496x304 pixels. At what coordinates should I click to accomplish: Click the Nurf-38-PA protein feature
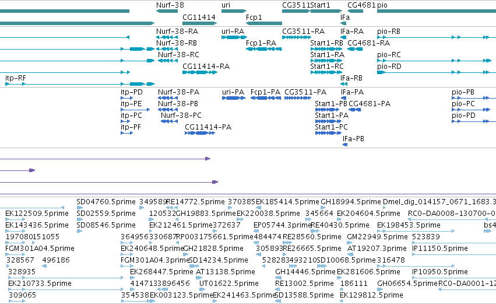168,98
